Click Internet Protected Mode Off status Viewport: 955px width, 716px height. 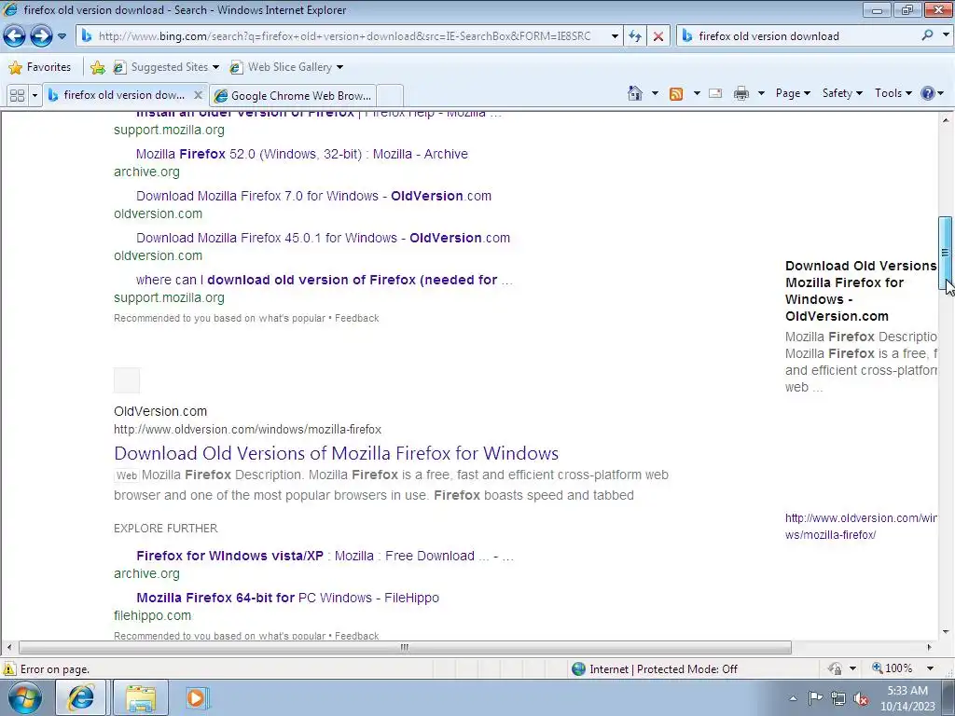655,669
